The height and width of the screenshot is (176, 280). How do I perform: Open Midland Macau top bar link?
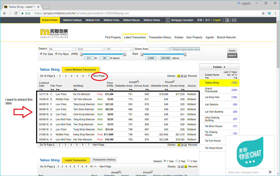pos(131,20)
